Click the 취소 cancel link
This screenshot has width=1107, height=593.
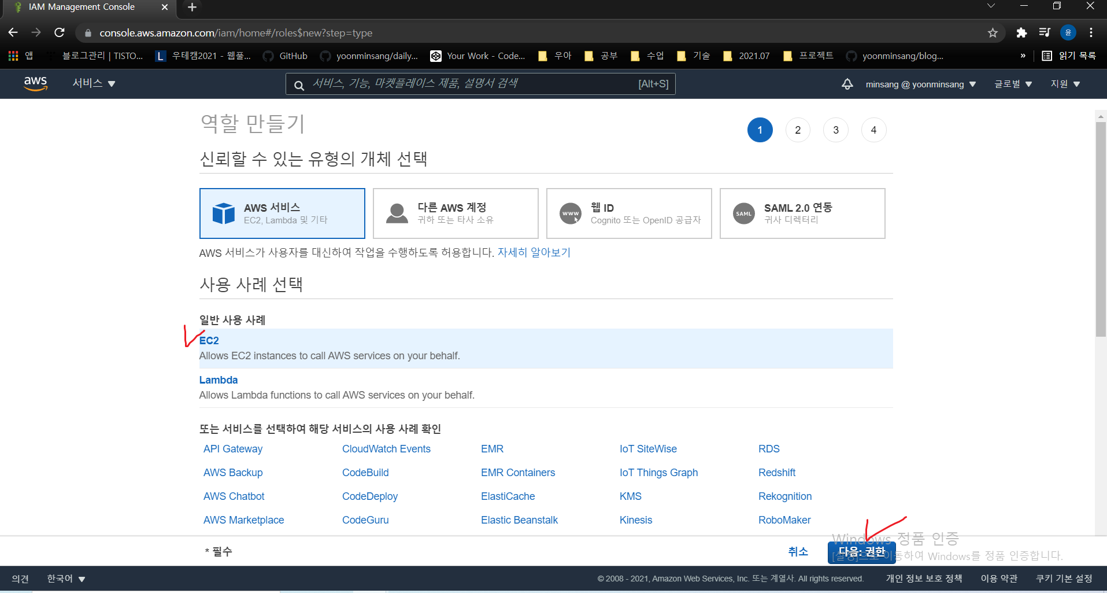[x=798, y=552]
